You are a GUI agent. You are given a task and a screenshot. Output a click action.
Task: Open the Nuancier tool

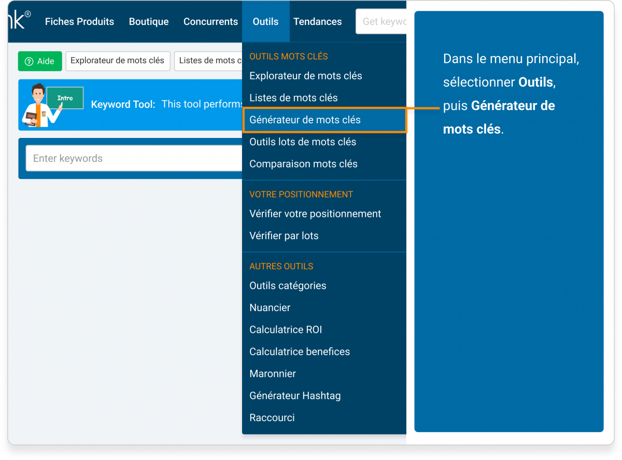tap(270, 308)
